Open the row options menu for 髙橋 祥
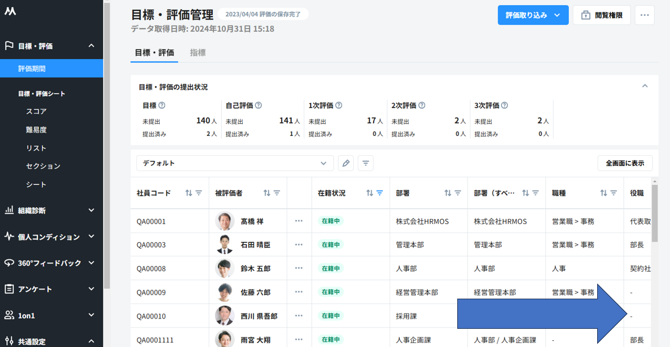This screenshot has width=670, height=347. tap(299, 221)
